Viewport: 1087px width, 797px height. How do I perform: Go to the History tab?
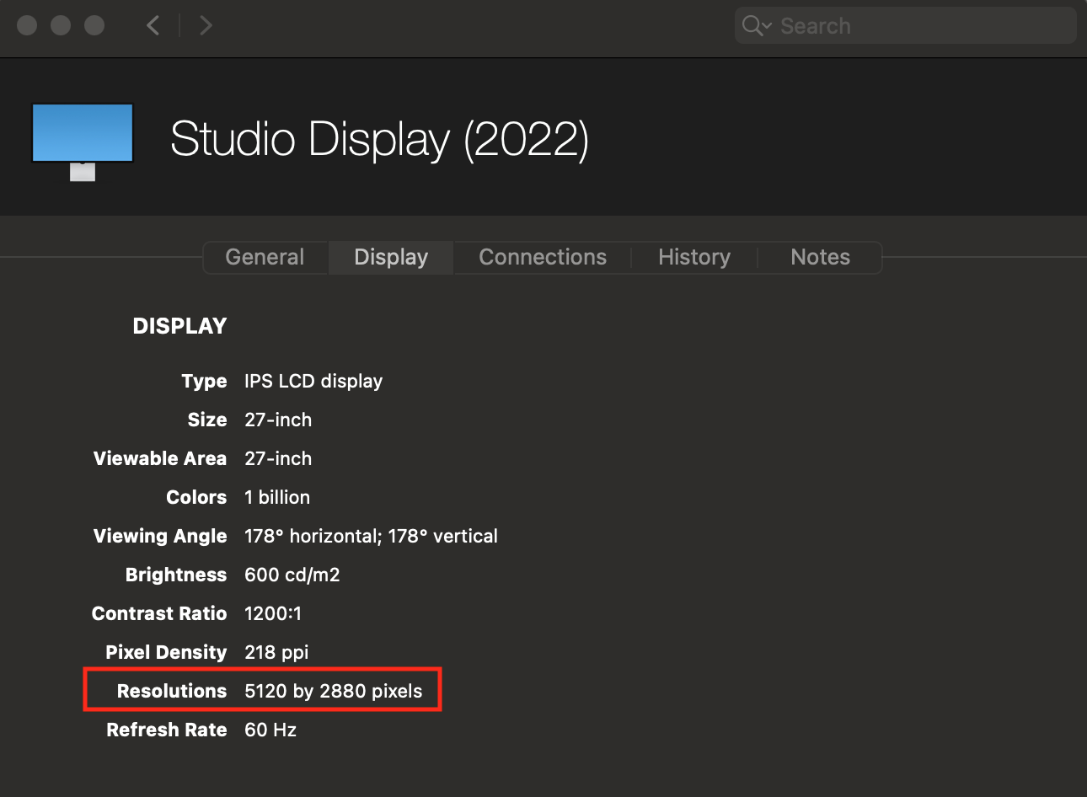[x=694, y=257]
